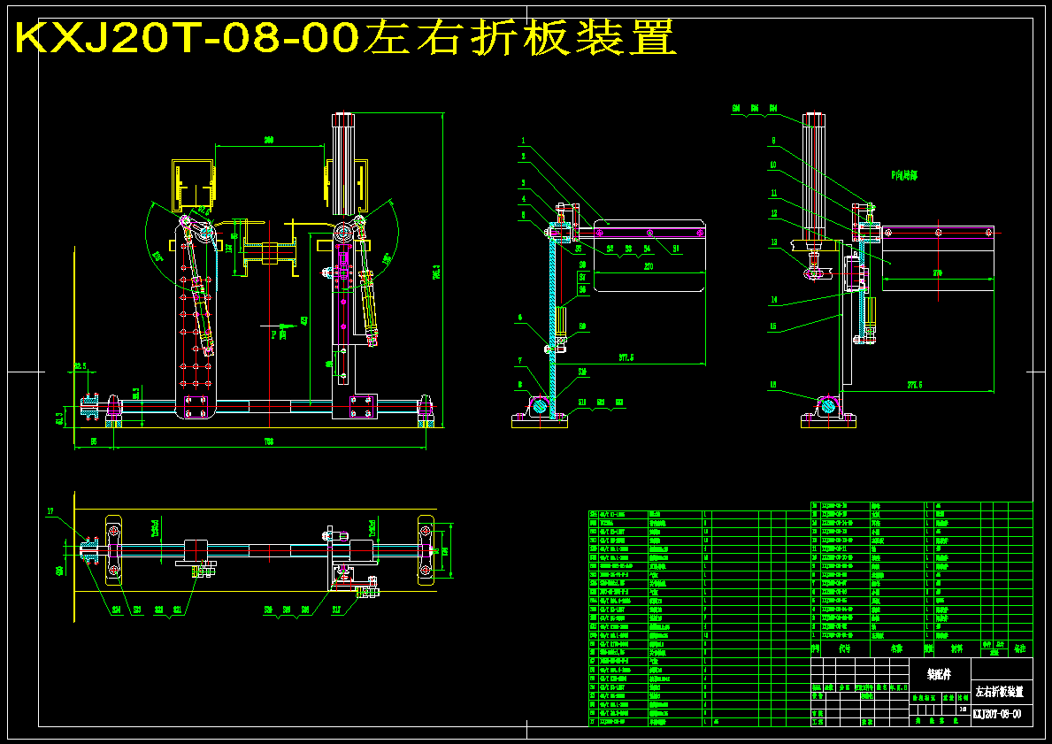Click the part callout number '15' in right view
The width and height of the screenshot is (1052, 744).
click(x=773, y=326)
